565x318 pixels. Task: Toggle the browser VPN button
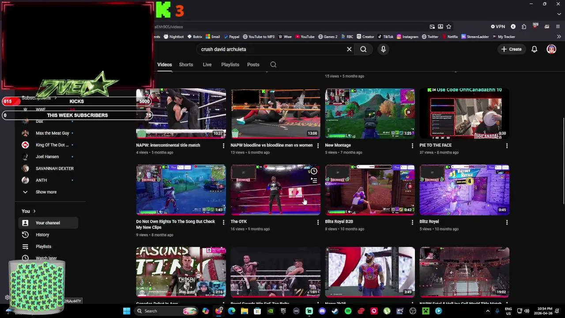498,26
